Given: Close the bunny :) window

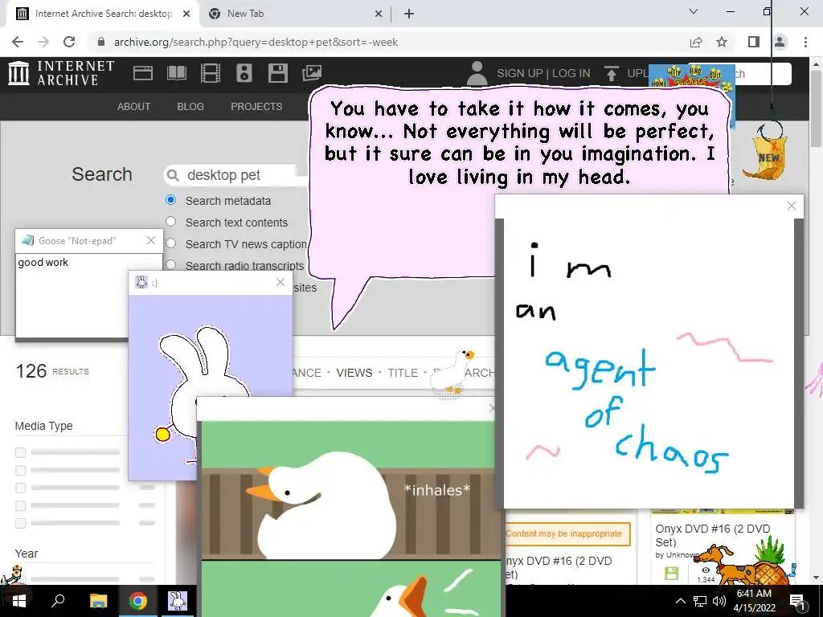Looking at the screenshot, I should pos(280,282).
